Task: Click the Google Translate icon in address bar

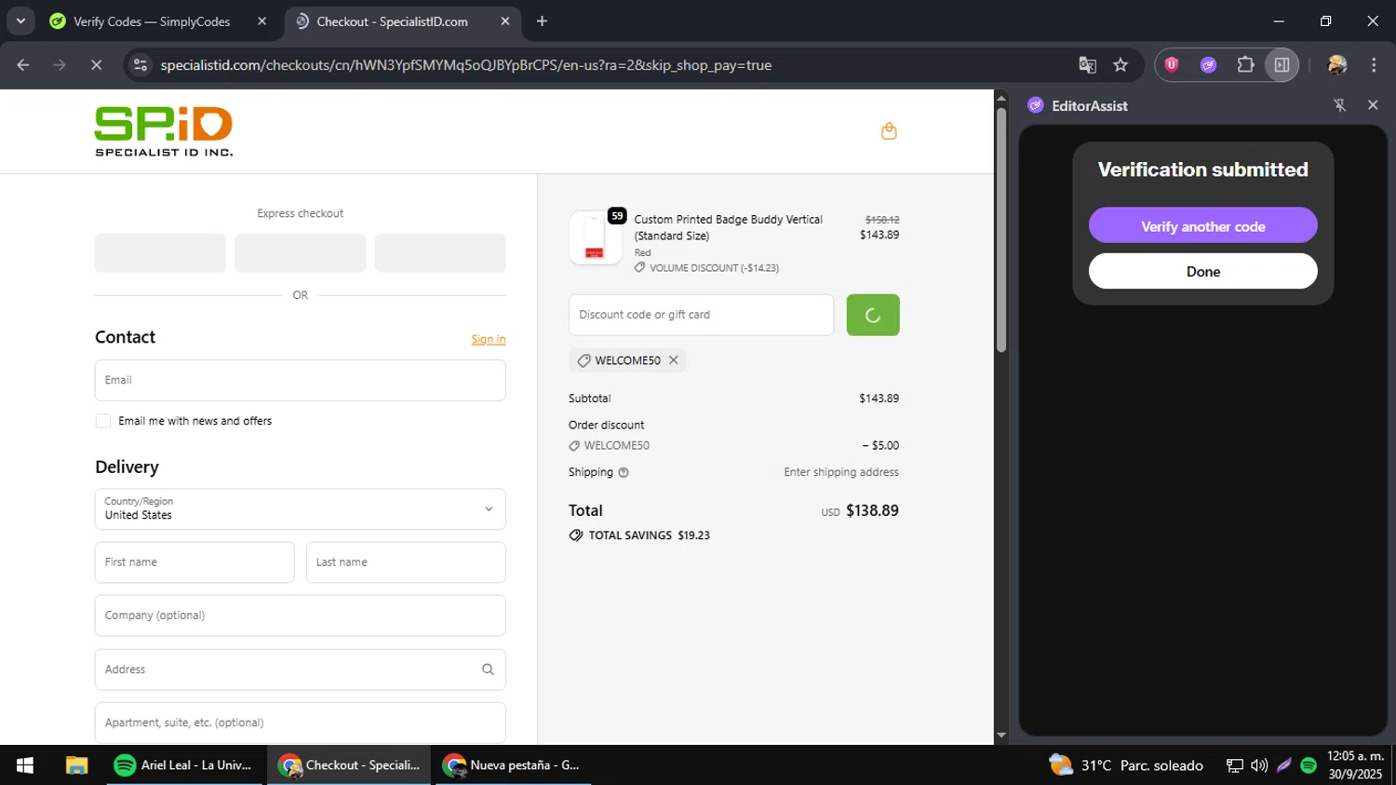Action: click(1087, 65)
